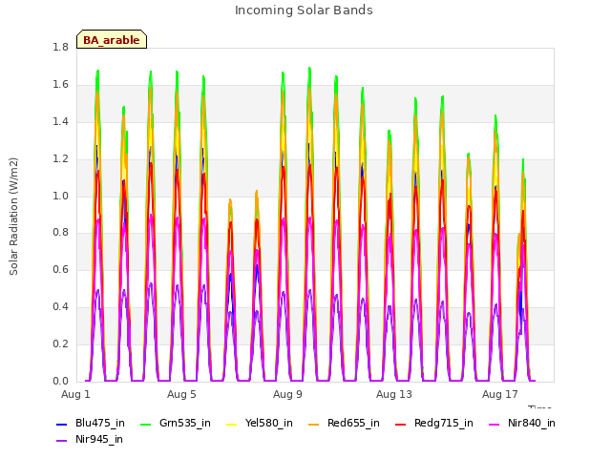Screen dimensions: 611x458
Task: Select the Yel580_in legend swatch
Action: 231,424
